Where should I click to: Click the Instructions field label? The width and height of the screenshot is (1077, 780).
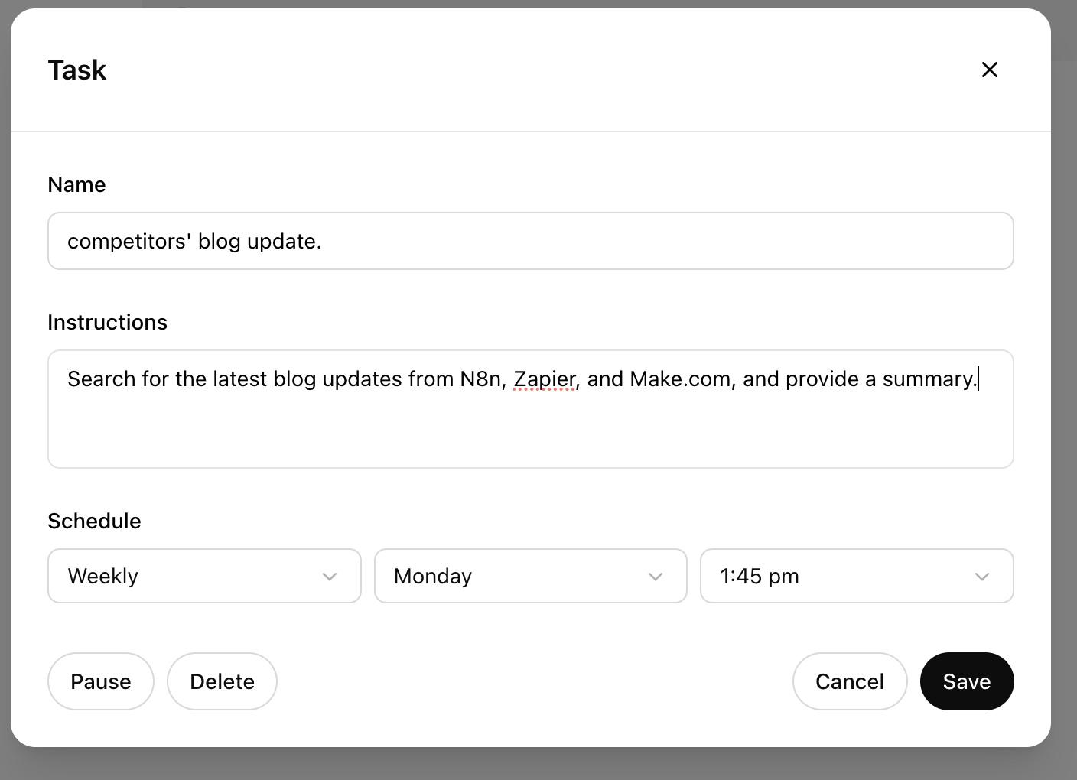coord(107,323)
